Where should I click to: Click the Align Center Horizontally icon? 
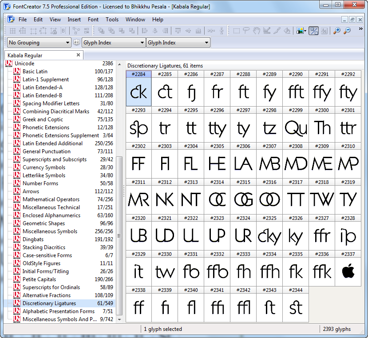[x=155, y=31]
